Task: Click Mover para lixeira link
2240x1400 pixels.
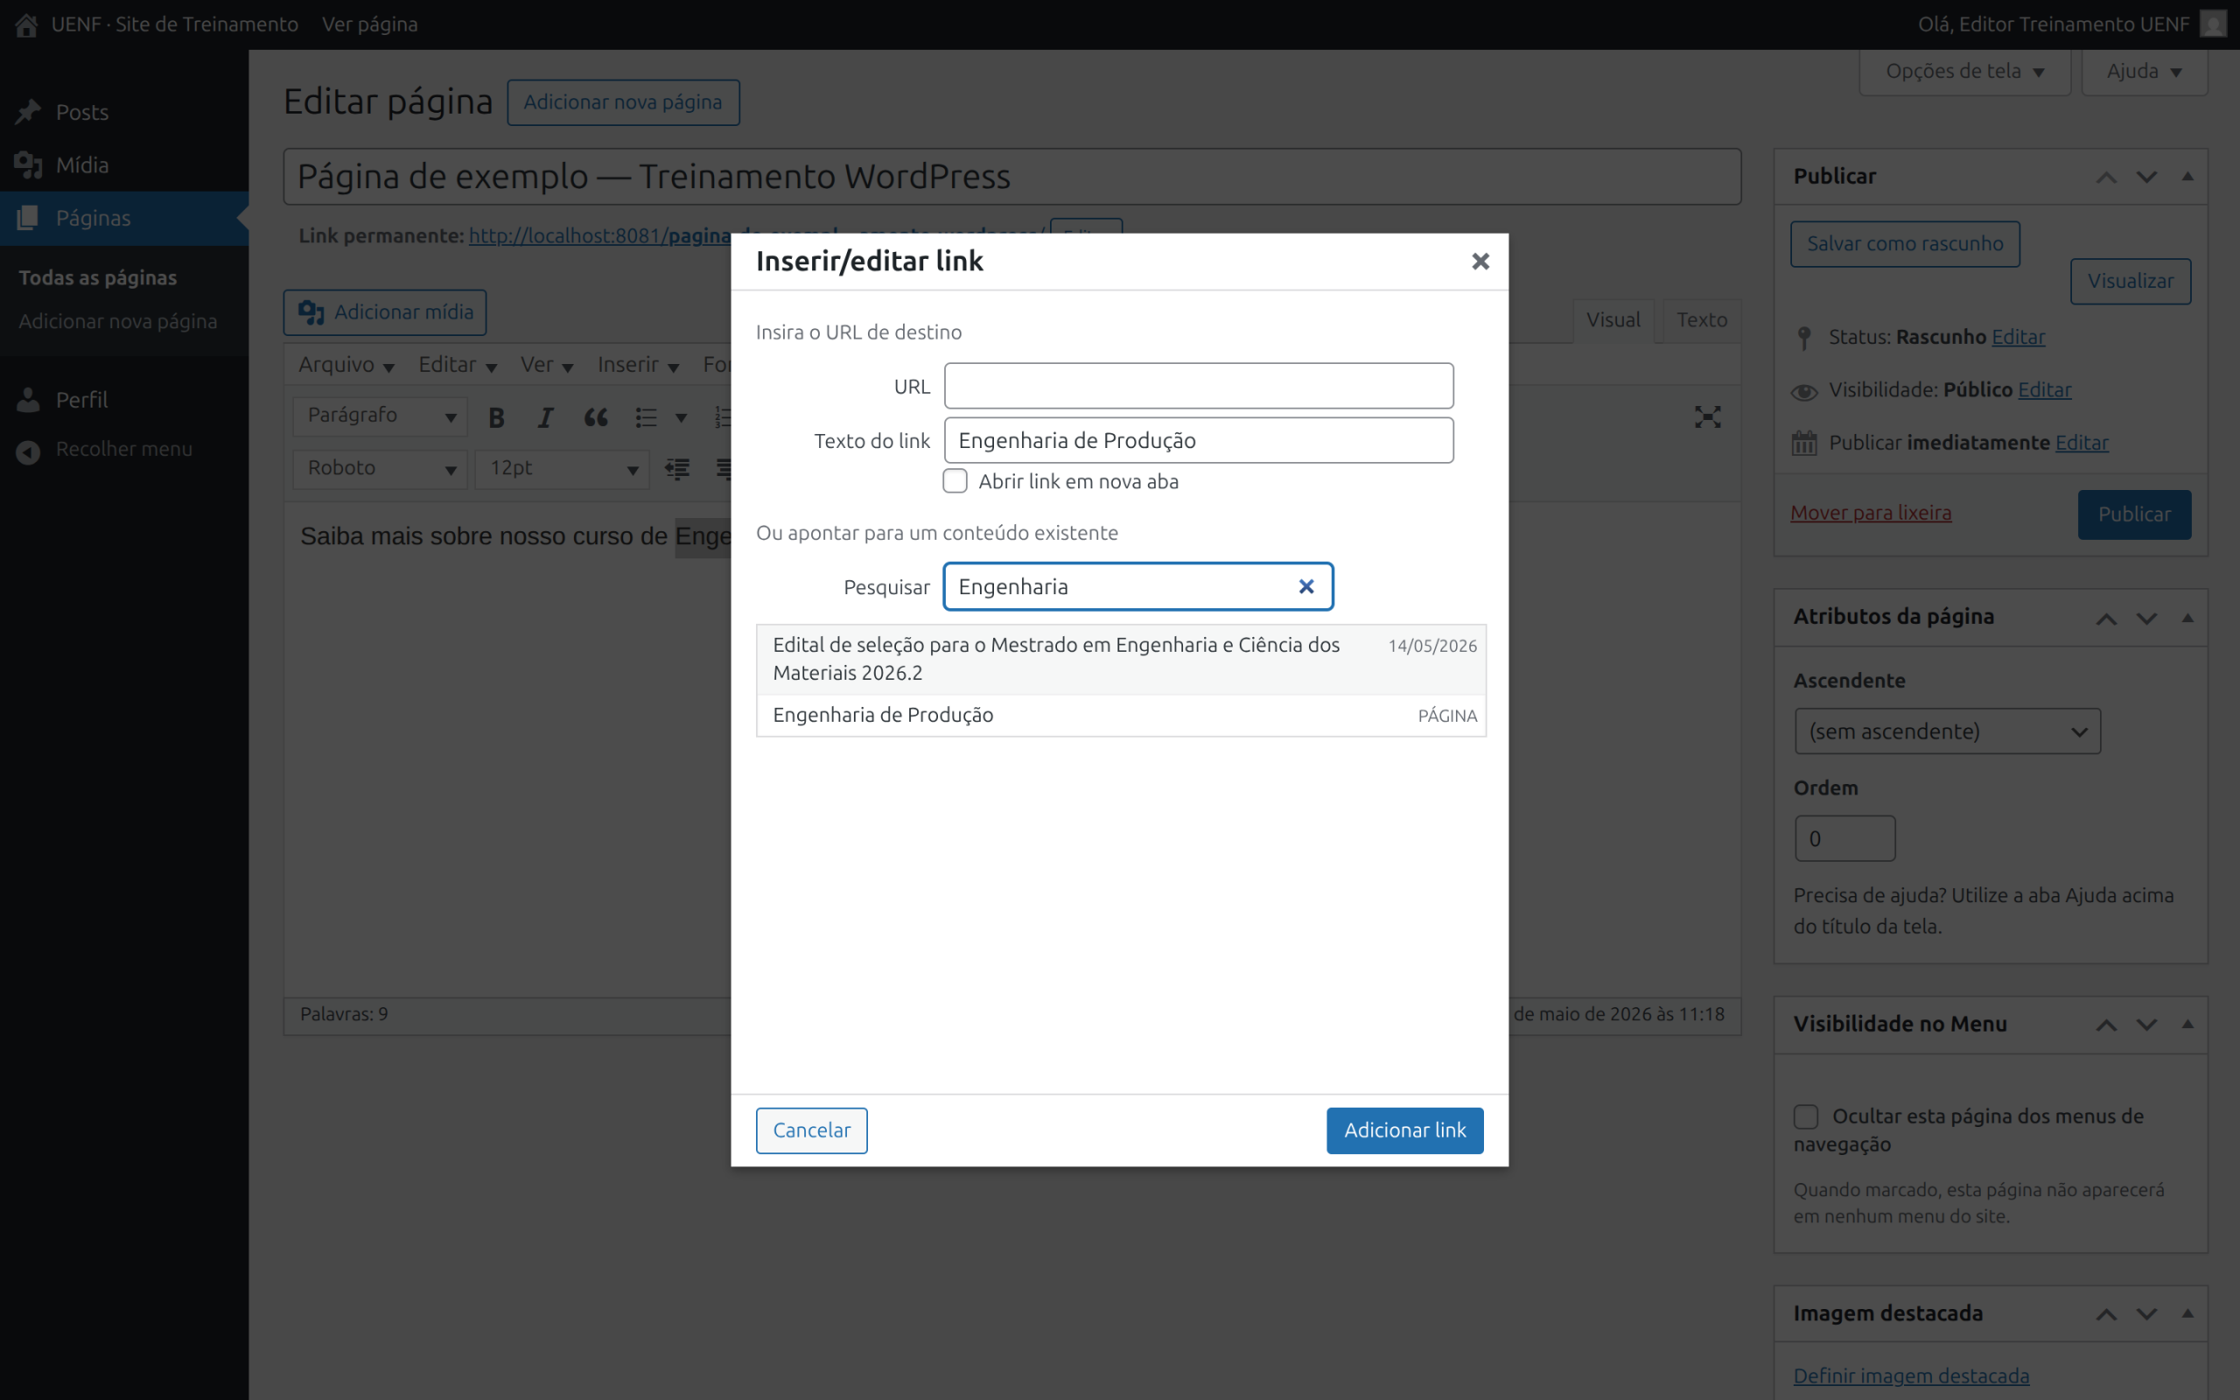Action: pos(1871,513)
